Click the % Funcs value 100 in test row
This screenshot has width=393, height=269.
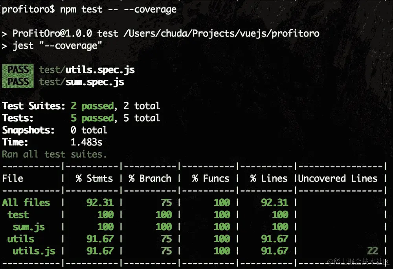click(222, 215)
